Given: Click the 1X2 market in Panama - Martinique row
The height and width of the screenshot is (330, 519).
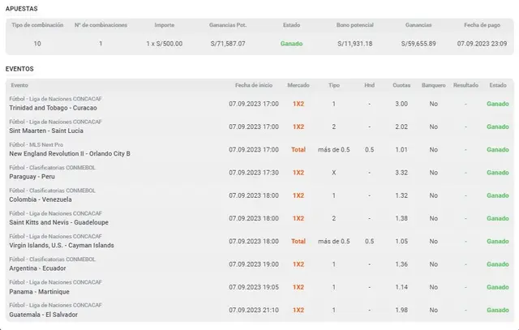Looking at the screenshot, I should 298,287.
